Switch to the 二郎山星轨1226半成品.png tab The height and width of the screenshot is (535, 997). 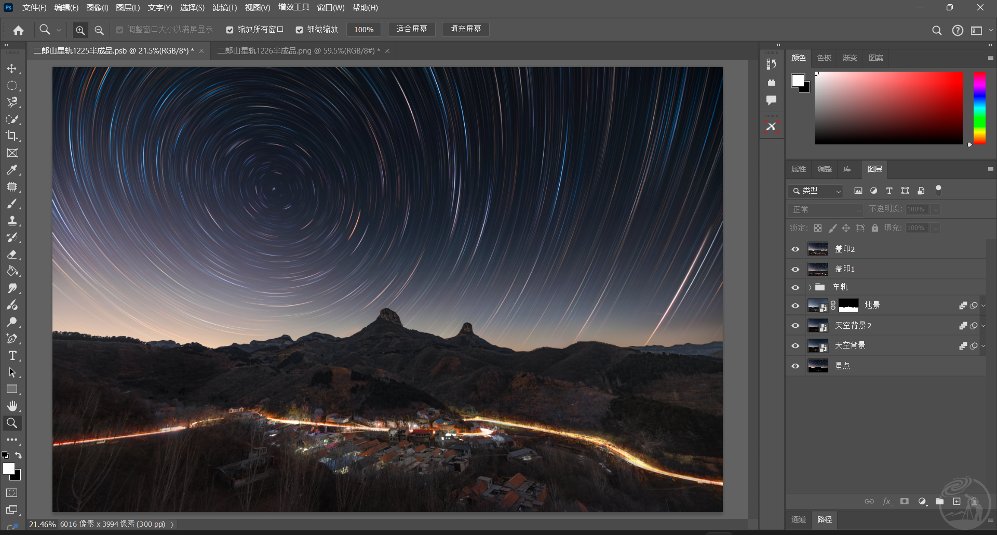298,51
